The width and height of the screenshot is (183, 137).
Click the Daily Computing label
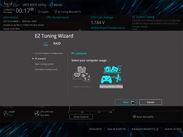82,87
